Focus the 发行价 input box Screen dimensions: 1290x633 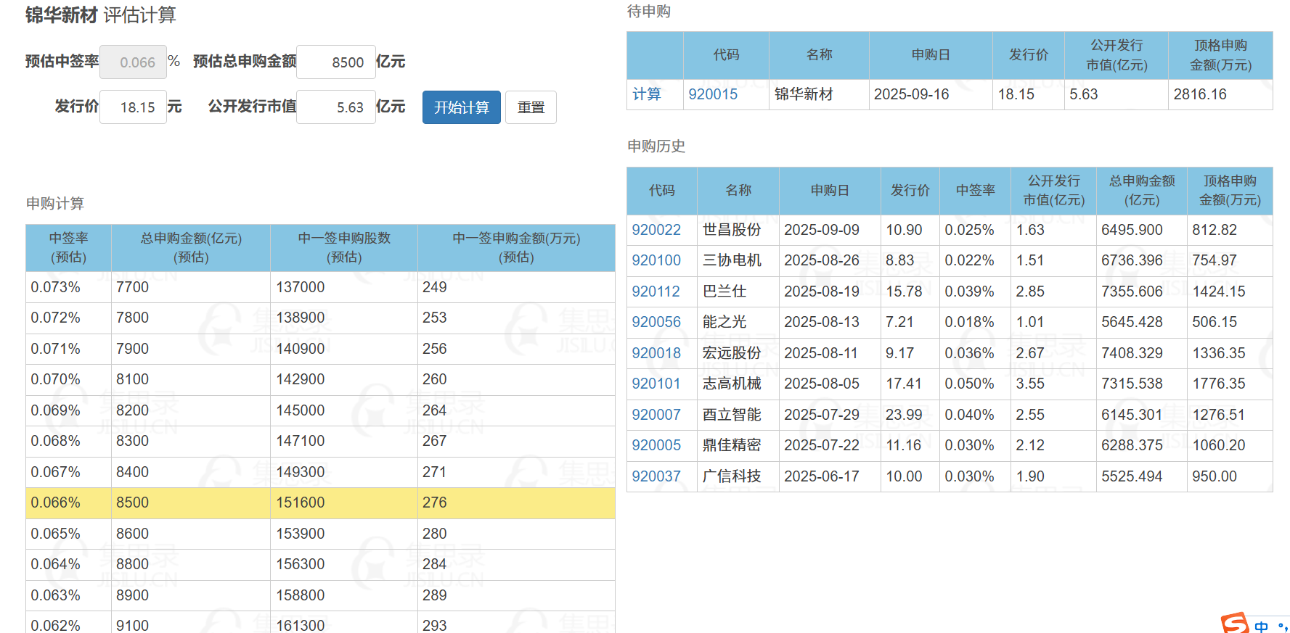[x=133, y=107]
